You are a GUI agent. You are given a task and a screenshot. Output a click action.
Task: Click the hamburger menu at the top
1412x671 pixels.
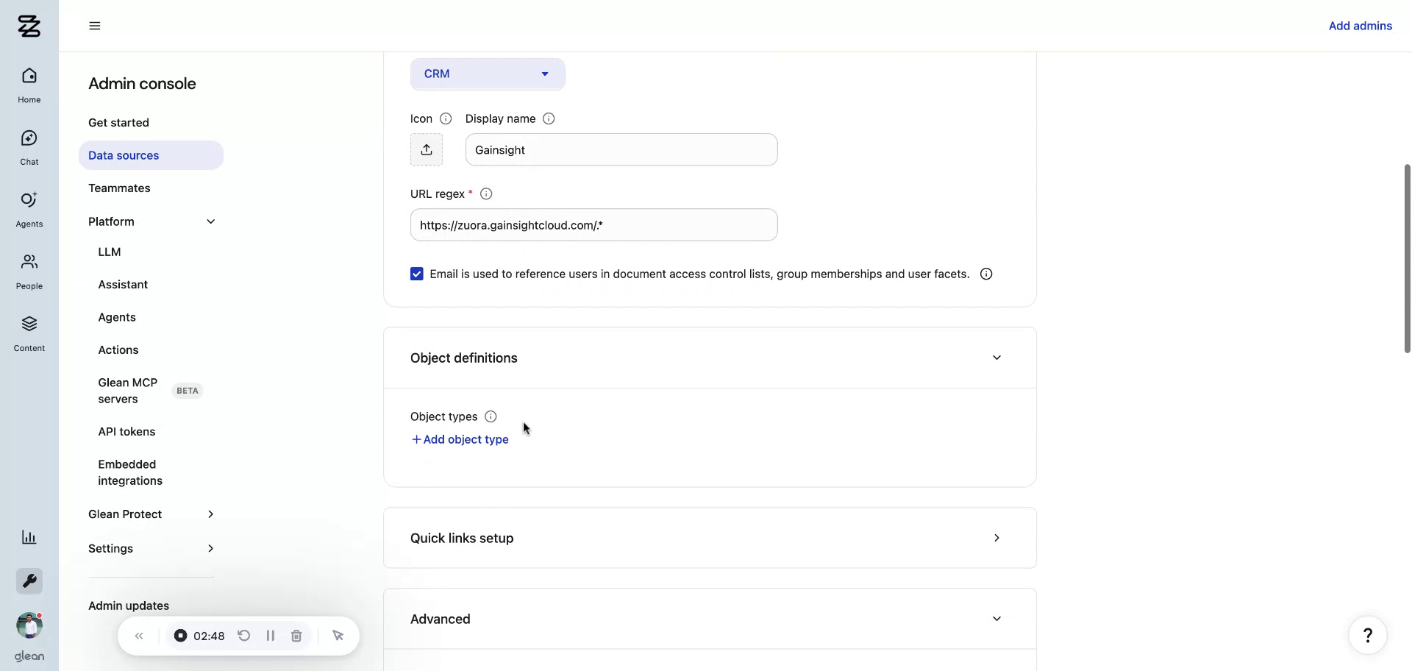(x=94, y=25)
